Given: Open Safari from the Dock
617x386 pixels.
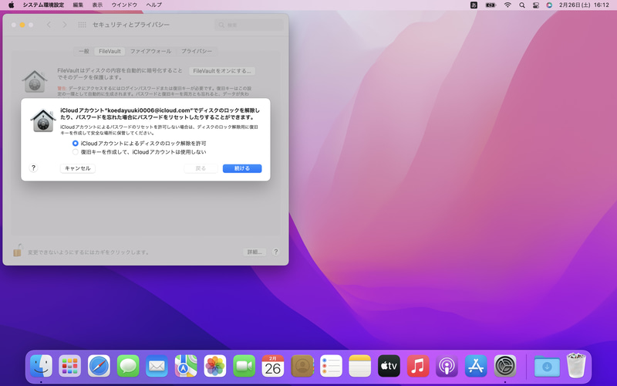Looking at the screenshot, I should click(99, 366).
